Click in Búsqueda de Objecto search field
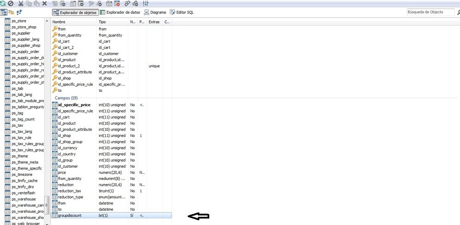The height and width of the screenshot is (225, 460). pyautogui.click(x=431, y=12)
